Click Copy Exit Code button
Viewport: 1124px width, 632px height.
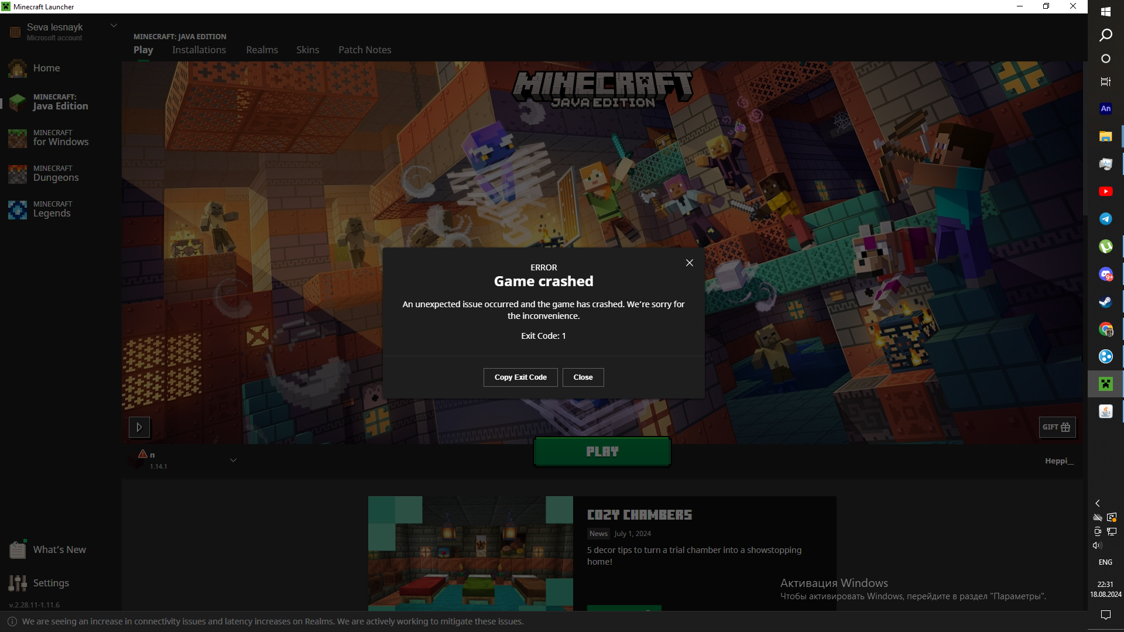pyautogui.click(x=520, y=377)
